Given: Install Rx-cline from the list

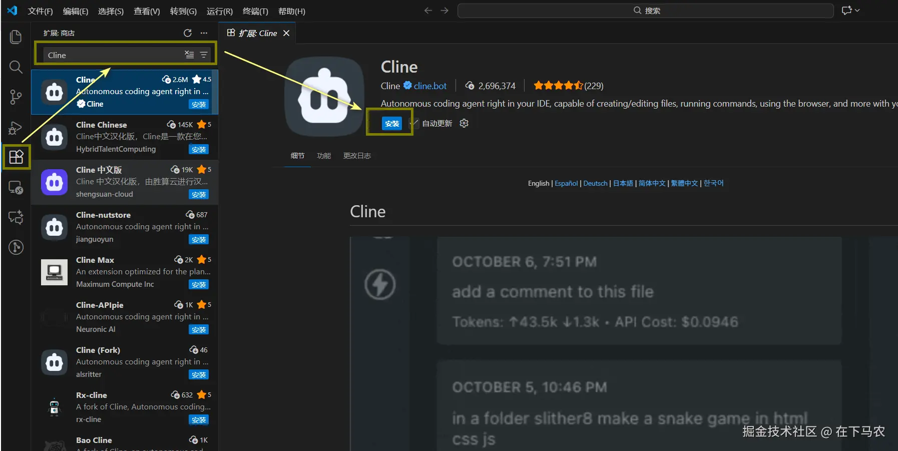Looking at the screenshot, I should pyautogui.click(x=199, y=419).
